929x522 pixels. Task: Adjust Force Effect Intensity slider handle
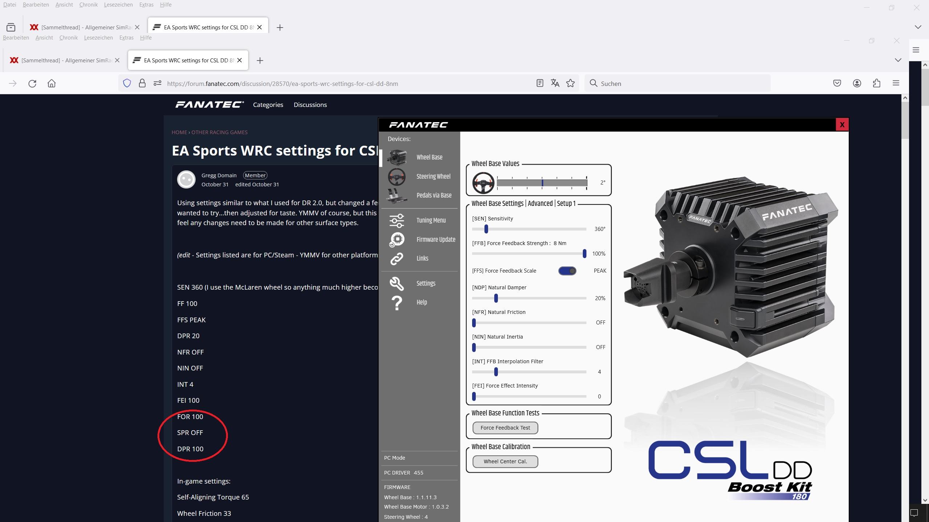click(474, 397)
